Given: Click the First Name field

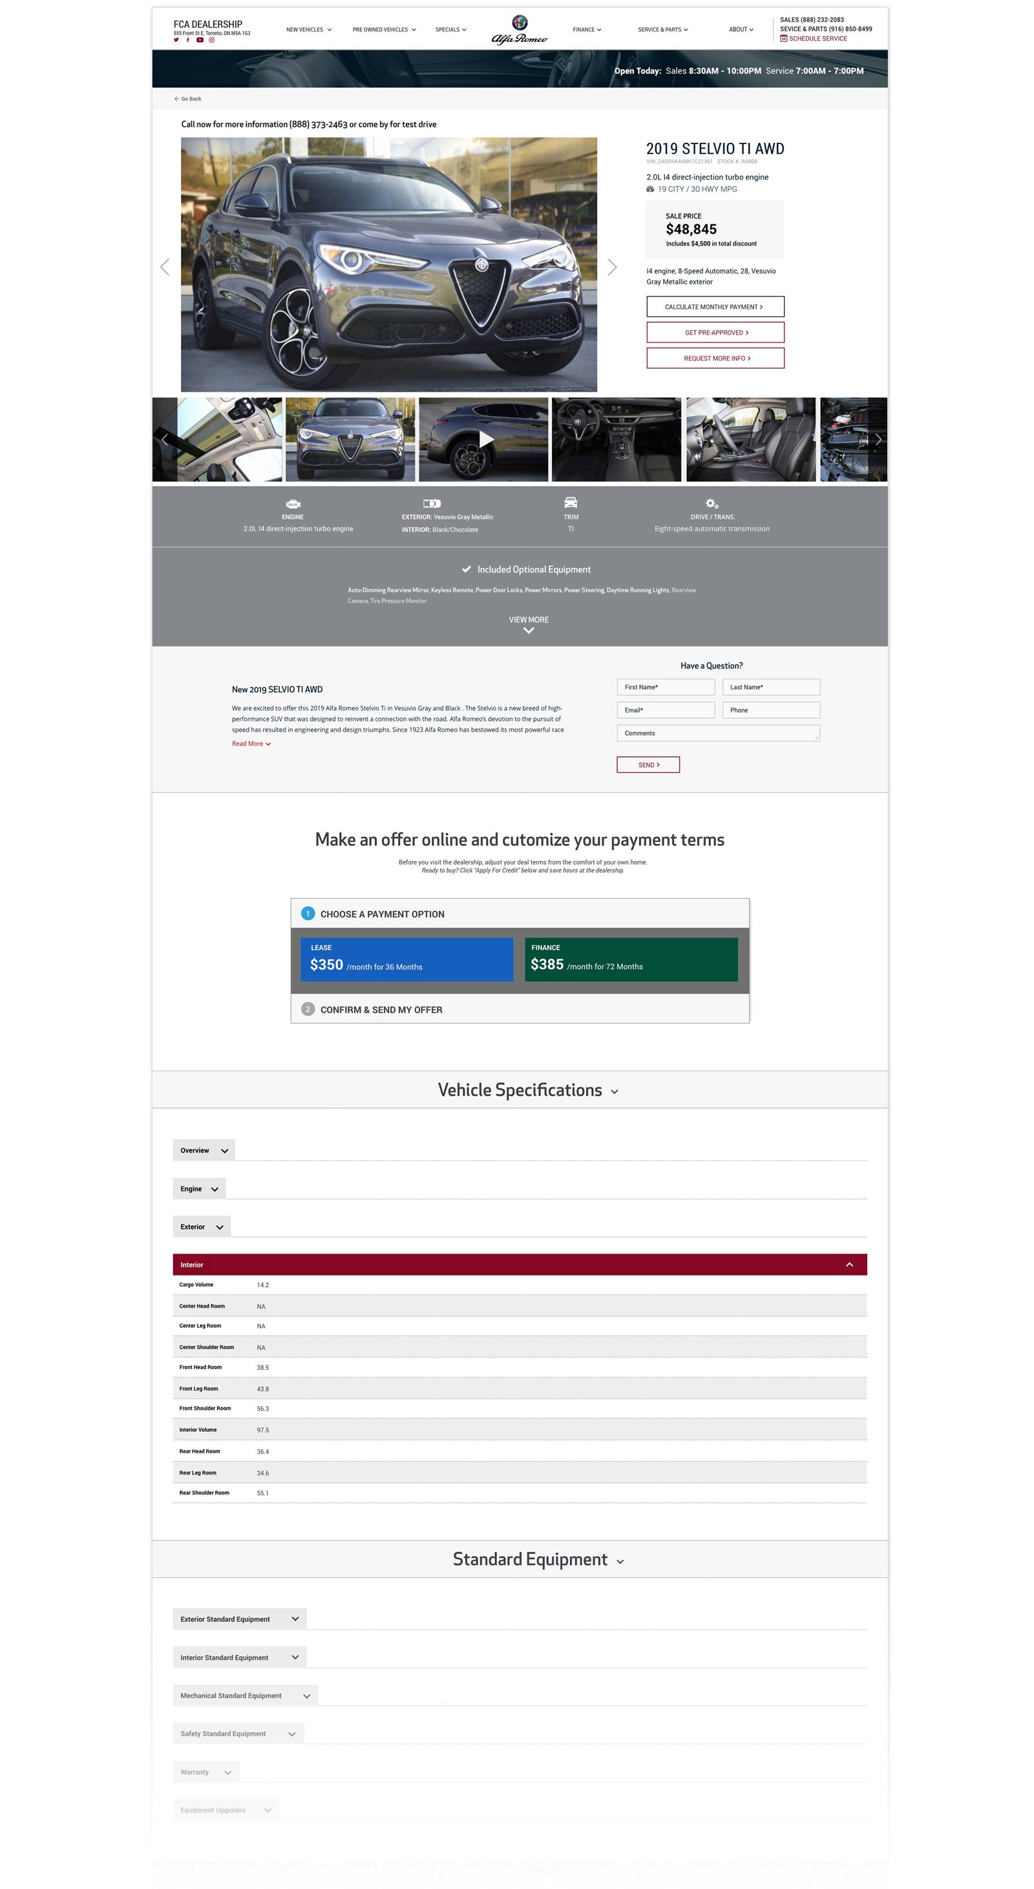Looking at the screenshot, I should pyautogui.click(x=666, y=687).
